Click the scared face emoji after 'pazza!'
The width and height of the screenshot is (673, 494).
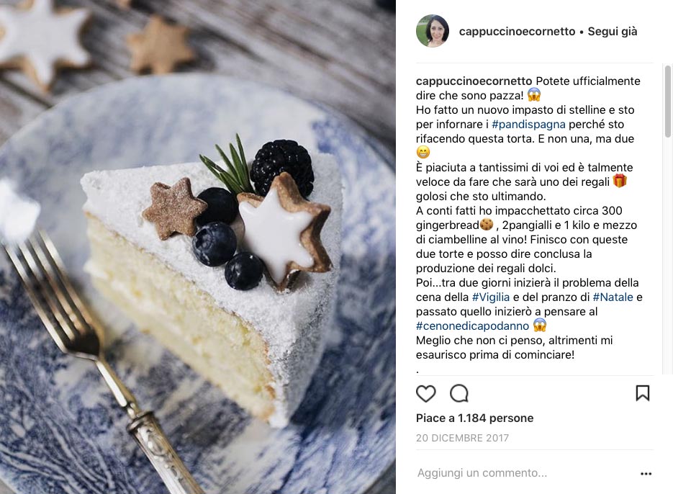533,94
